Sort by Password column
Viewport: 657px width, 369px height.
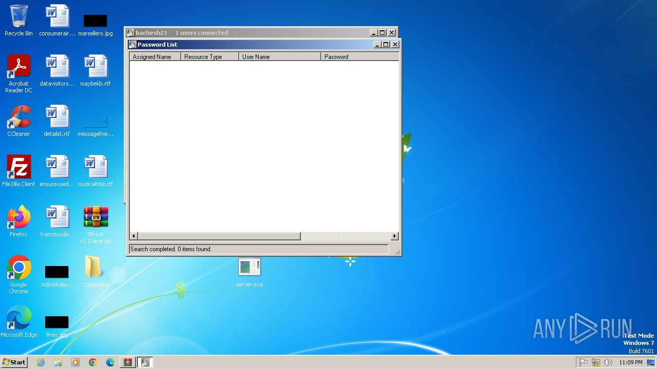click(360, 57)
